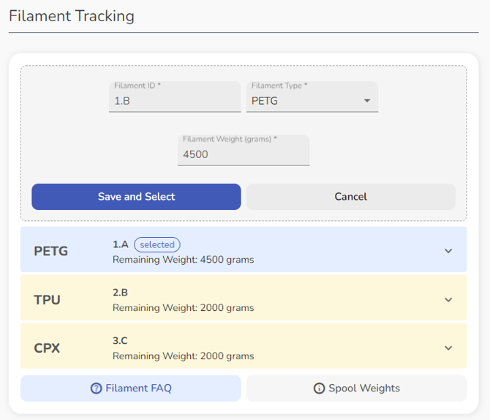The width and height of the screenshot is (490, 420).
Task: Open the Filament Type dropdown arrow
Action: pyautogui.click(x=367, y=101)
